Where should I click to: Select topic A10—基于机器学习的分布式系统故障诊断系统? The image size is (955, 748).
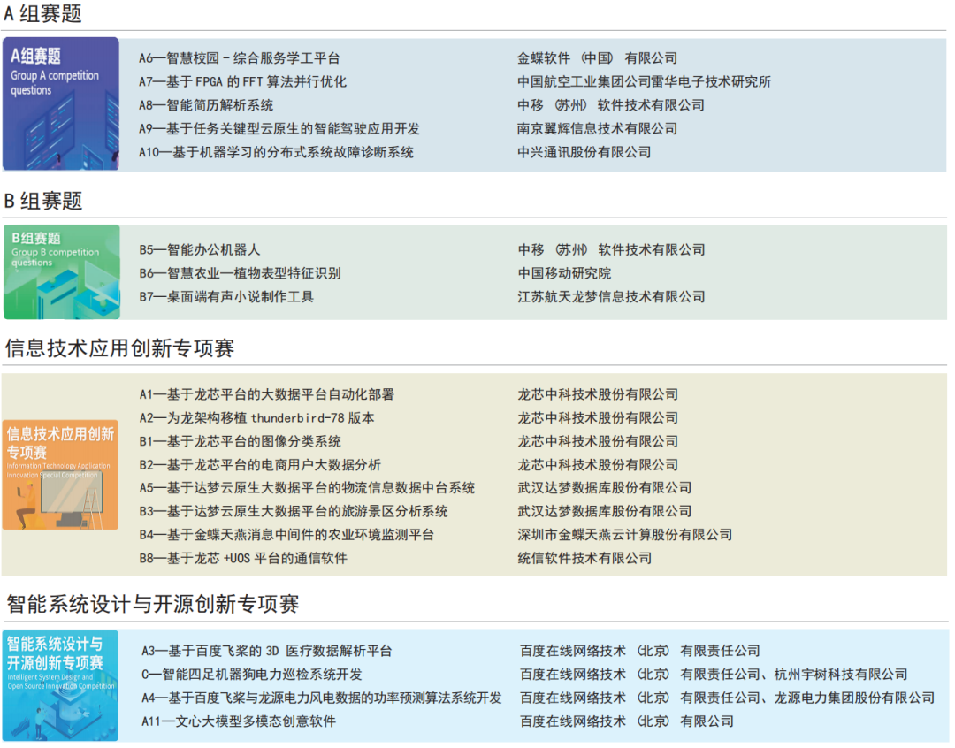(x=276, y=152)
